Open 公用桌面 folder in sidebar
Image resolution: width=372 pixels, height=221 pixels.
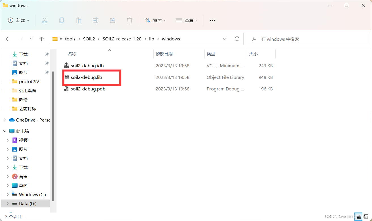click(27, 90)
